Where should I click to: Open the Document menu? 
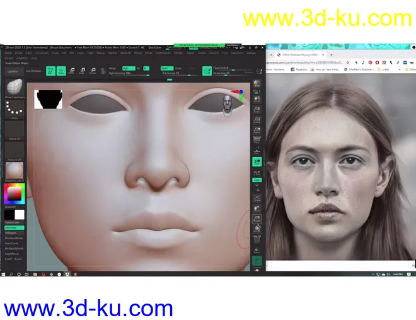(x=42, y=53)
